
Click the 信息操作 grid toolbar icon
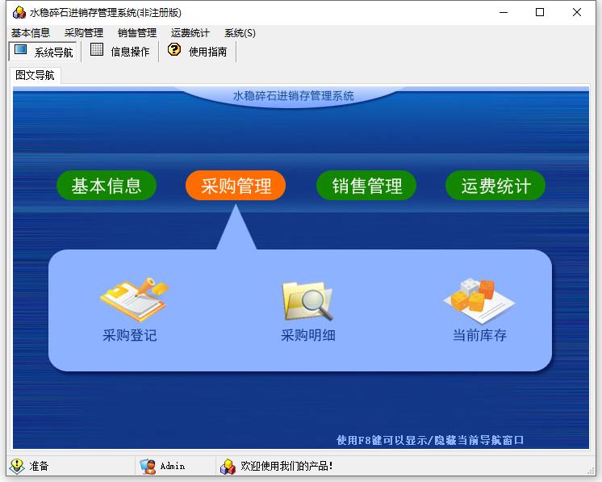[97, 49]
